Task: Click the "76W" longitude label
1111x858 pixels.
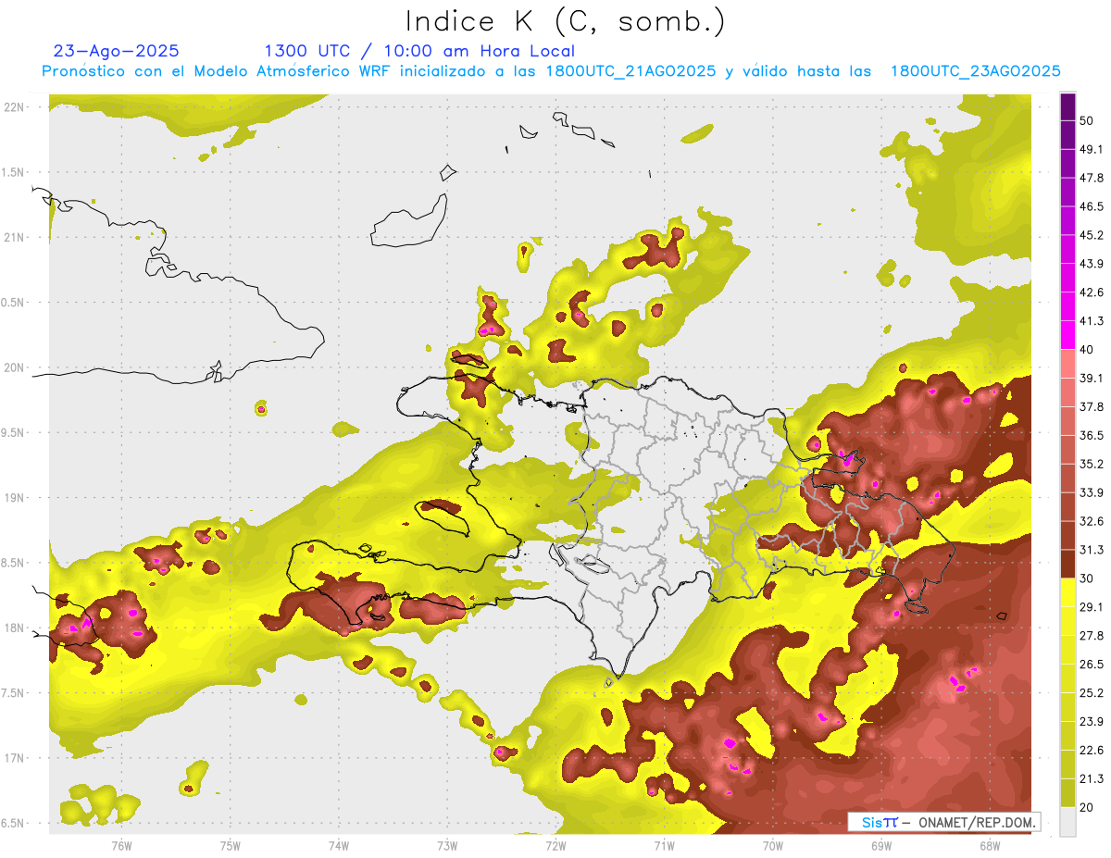Action: (121, 846)
